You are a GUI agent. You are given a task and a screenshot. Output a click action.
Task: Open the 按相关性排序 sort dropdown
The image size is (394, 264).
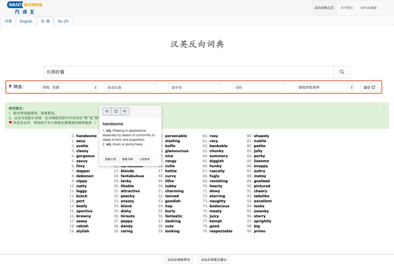325,88
